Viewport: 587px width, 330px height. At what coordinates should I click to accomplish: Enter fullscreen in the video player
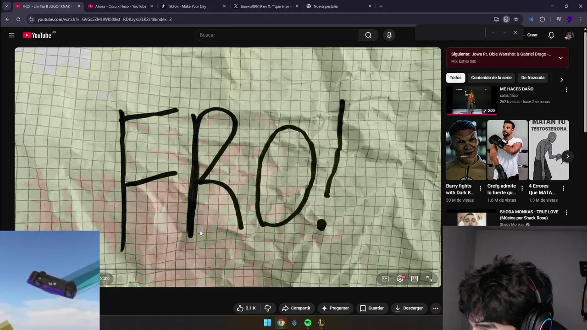click(429, 279)
